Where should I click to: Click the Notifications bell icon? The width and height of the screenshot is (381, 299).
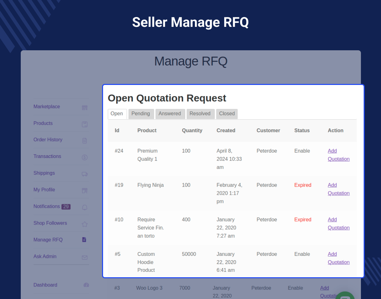tap(85, 207)
